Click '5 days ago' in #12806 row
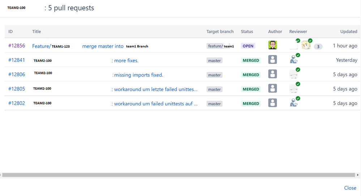The image size is (361, 196). [x=345, y=74]
